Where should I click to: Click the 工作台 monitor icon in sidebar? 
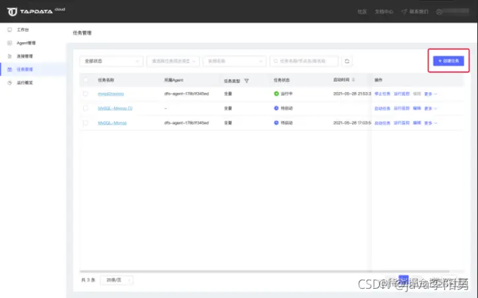pyautogui.click(x=9, y=30)
